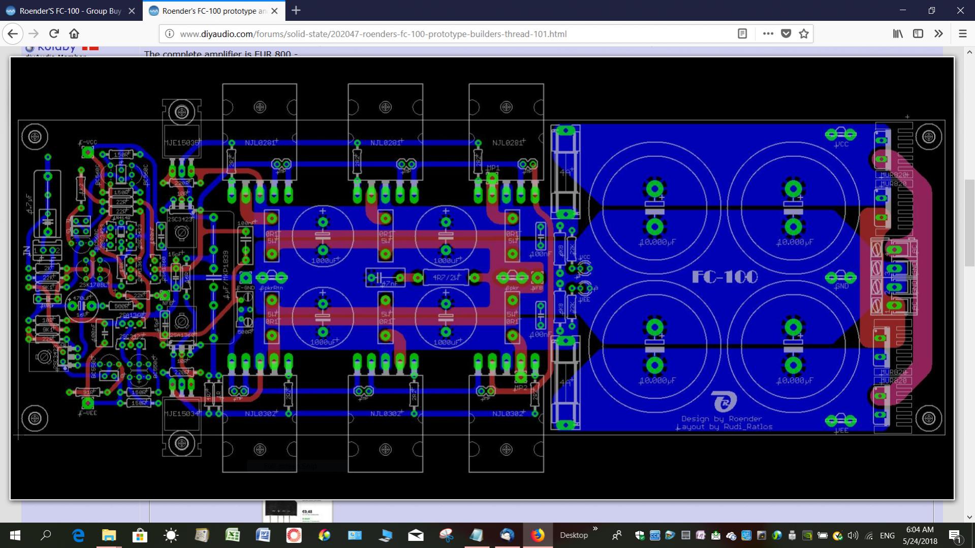Open the Firefox hamburger menu
975x548 pixels.
point(963,34)
